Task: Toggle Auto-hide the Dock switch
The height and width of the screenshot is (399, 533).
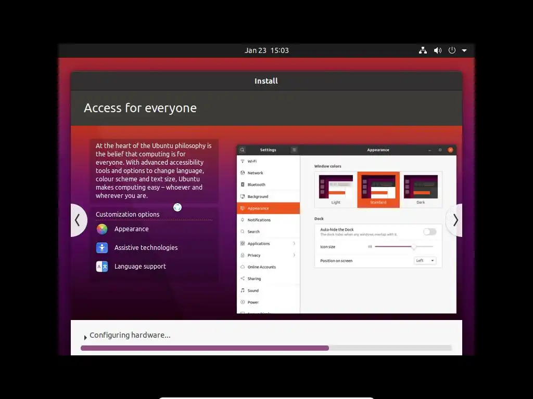Action: click(x=429, y=232)
